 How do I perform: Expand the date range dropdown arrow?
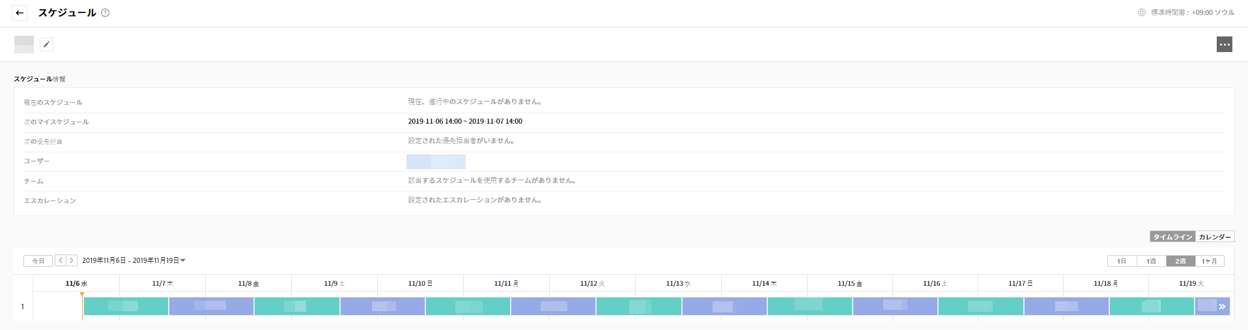click(183, 260)
